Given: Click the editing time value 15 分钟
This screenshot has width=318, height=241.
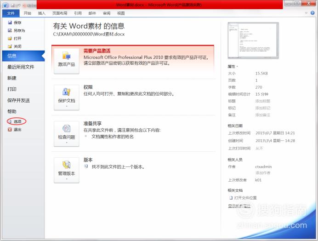Looking at the screenshot, I should pyautogui.click(x=261, y=94).
